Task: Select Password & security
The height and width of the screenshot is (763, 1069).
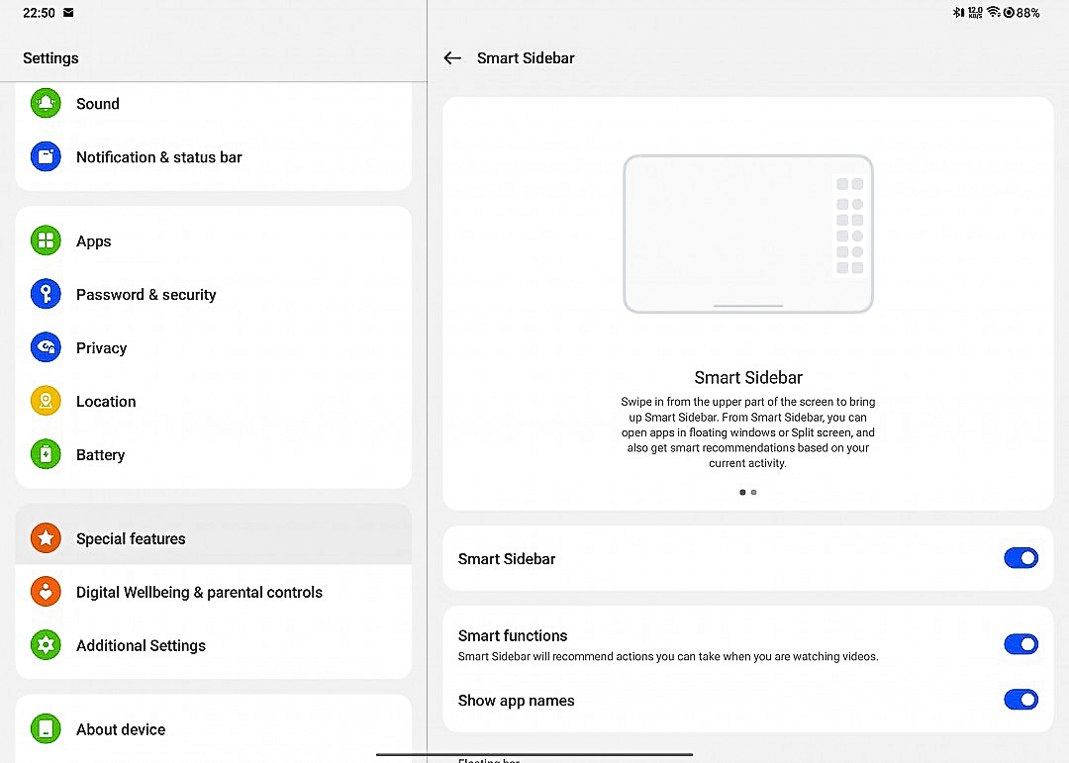Action: pos(214,294)
